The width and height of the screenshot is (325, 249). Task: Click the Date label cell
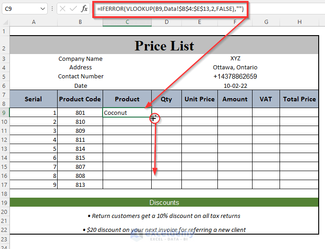tap(81, 86)
